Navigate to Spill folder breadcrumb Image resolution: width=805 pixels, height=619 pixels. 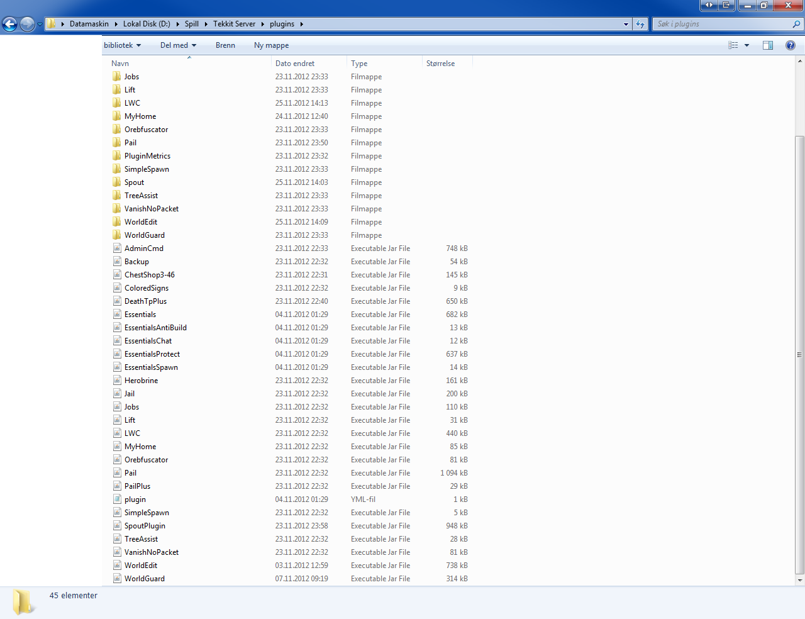pos(192,24)
